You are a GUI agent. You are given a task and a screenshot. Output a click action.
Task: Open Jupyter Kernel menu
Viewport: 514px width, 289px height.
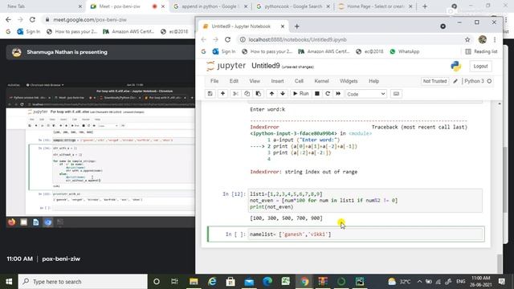(x=321, y=81)
